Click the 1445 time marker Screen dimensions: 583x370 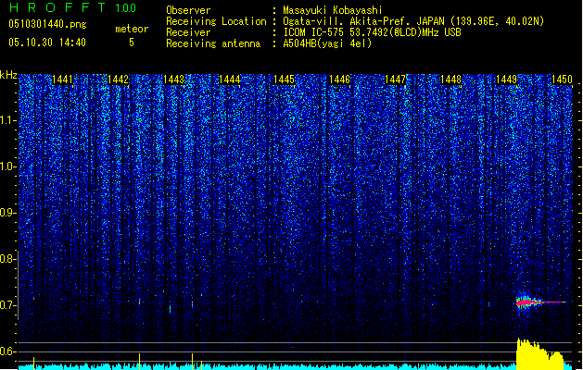click(x=284, y=80)
